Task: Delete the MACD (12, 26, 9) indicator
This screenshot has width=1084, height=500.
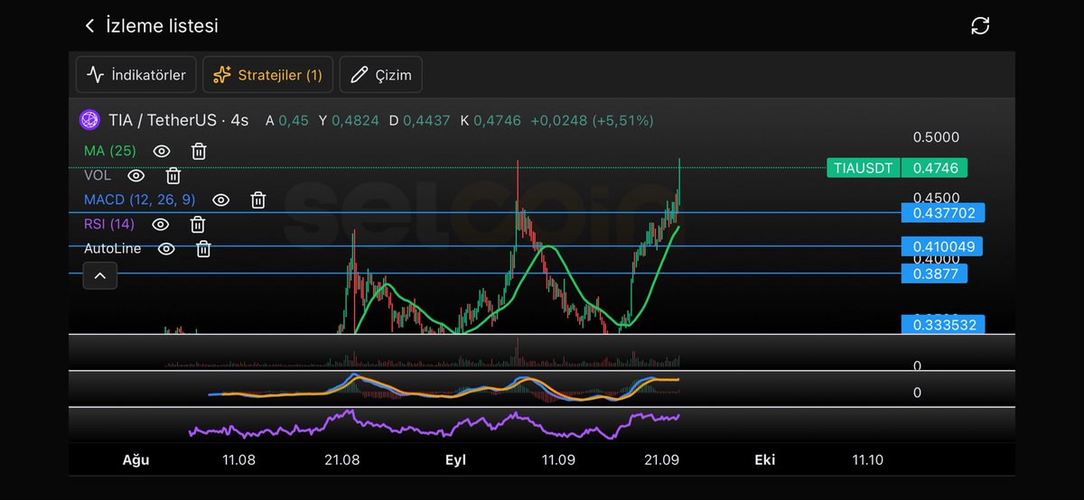Action: point(258,199)
